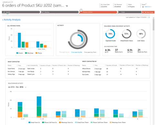Toggle Email from Us legend item

pyautogui.click(x=34, y=122)
